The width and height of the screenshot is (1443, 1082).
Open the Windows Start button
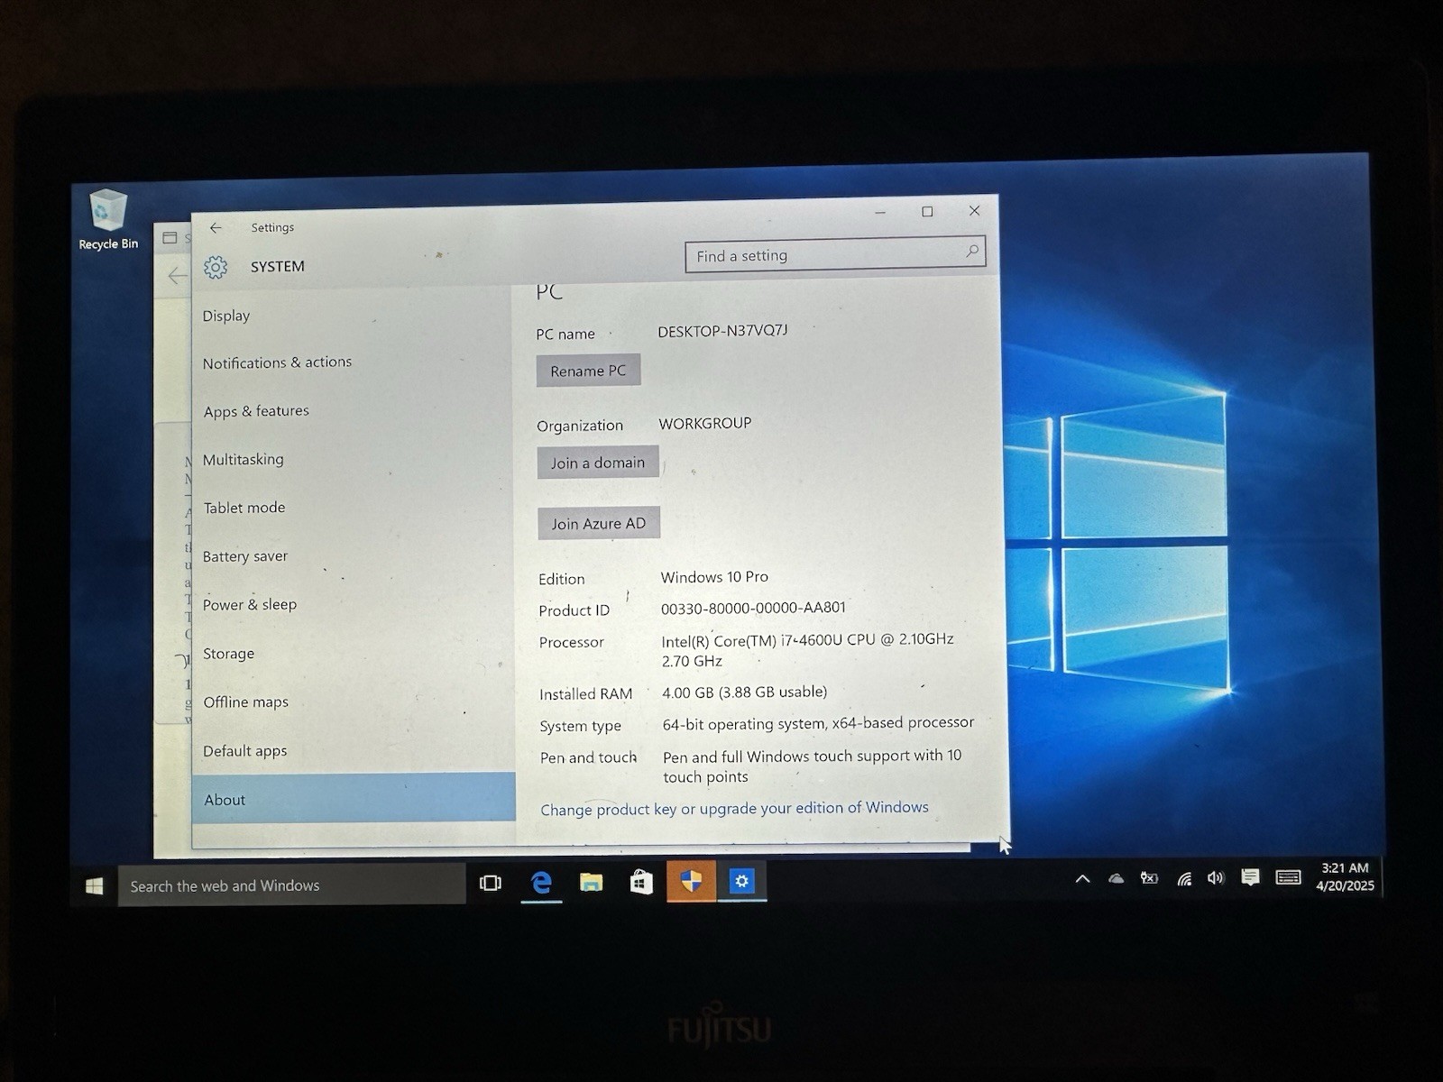(94, 885)
